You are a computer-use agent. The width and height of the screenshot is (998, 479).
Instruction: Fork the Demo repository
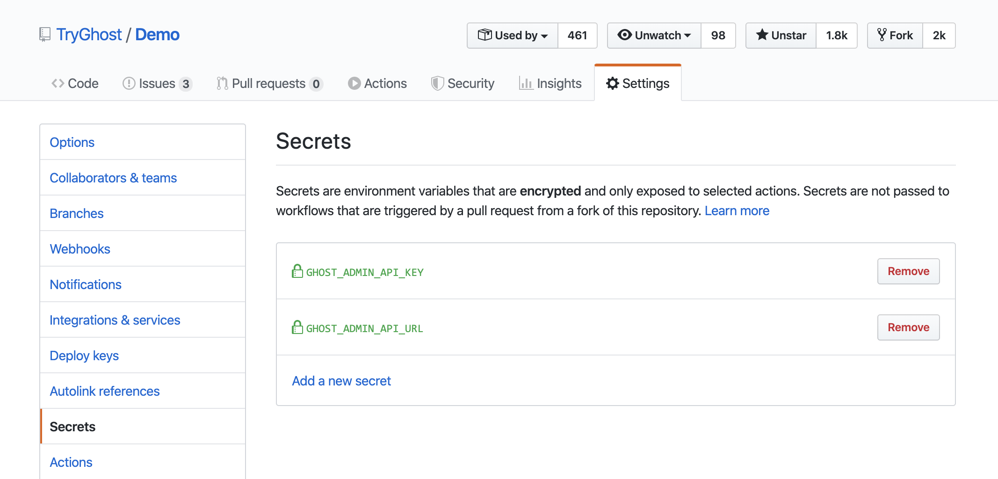coord(895,36)
